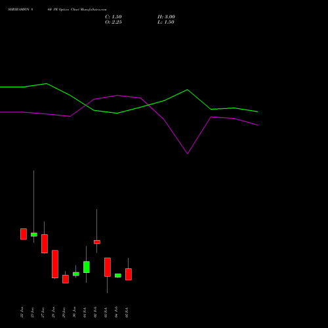Click the red candlestick above 03 Feb
The image size is (328, 328).
(x=108, y=267)
